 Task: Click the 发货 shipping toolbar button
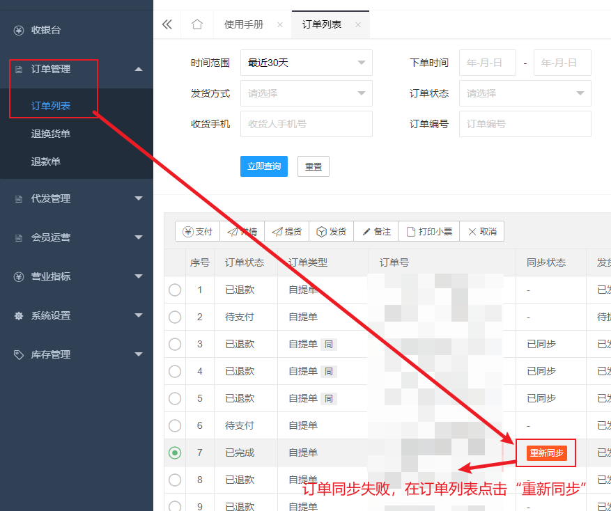pos(331,231)
